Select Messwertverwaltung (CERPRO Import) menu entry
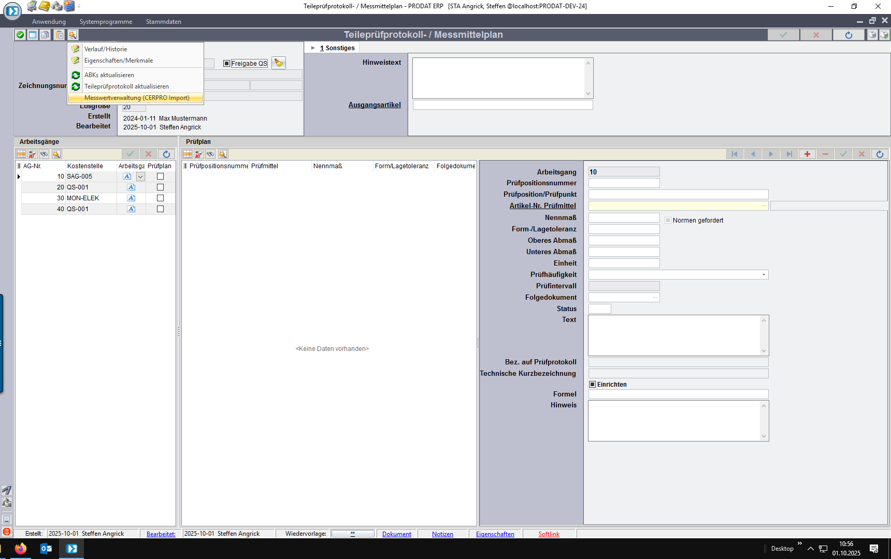 (x=137, y=98)
